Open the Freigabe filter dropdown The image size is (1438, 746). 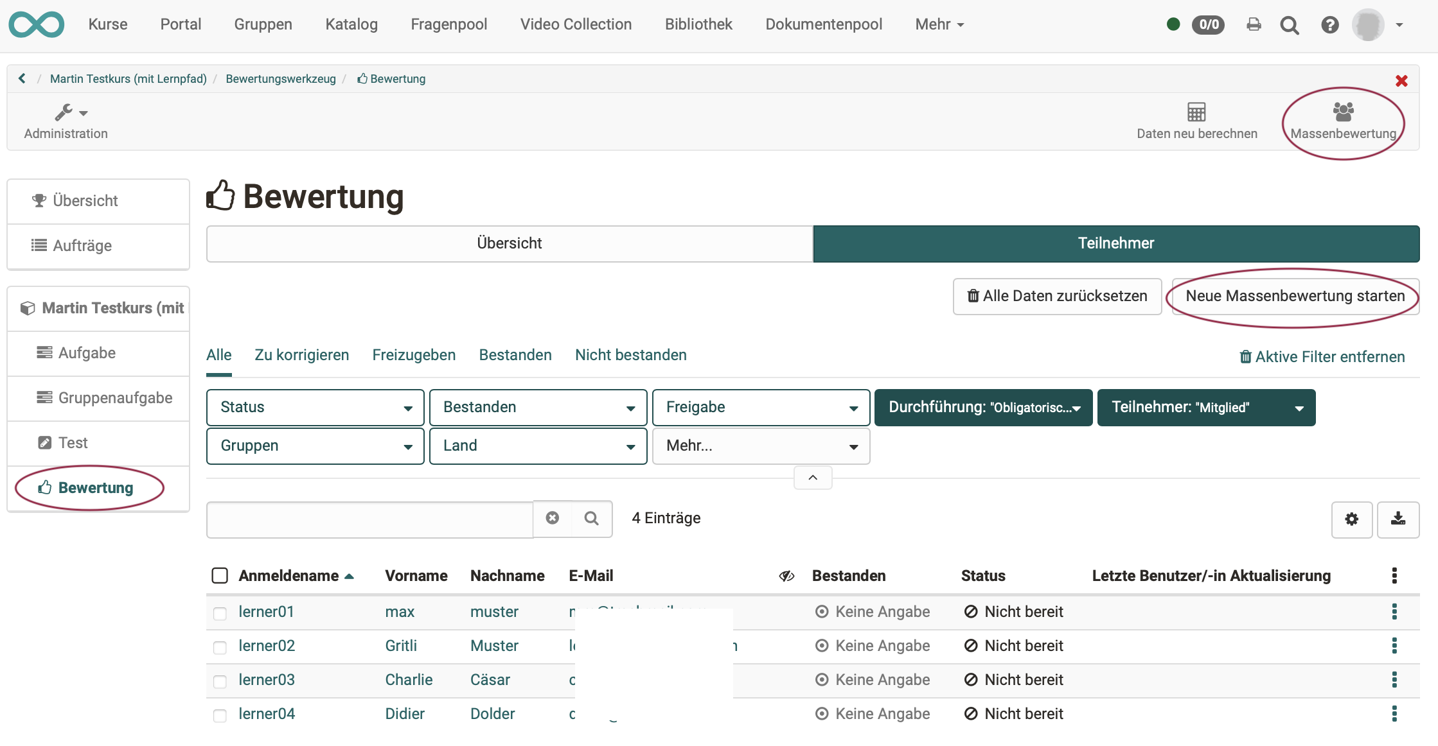pos(761,407)
